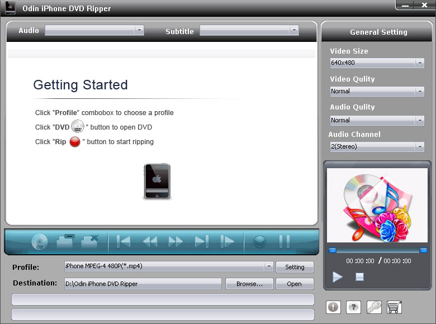Open the Audio track dropdown
Viewport: 436px width, 324px height.
point(94,30)
